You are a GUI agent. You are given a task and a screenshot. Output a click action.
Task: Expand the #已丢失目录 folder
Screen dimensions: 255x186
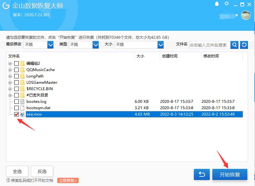(10, 95)
